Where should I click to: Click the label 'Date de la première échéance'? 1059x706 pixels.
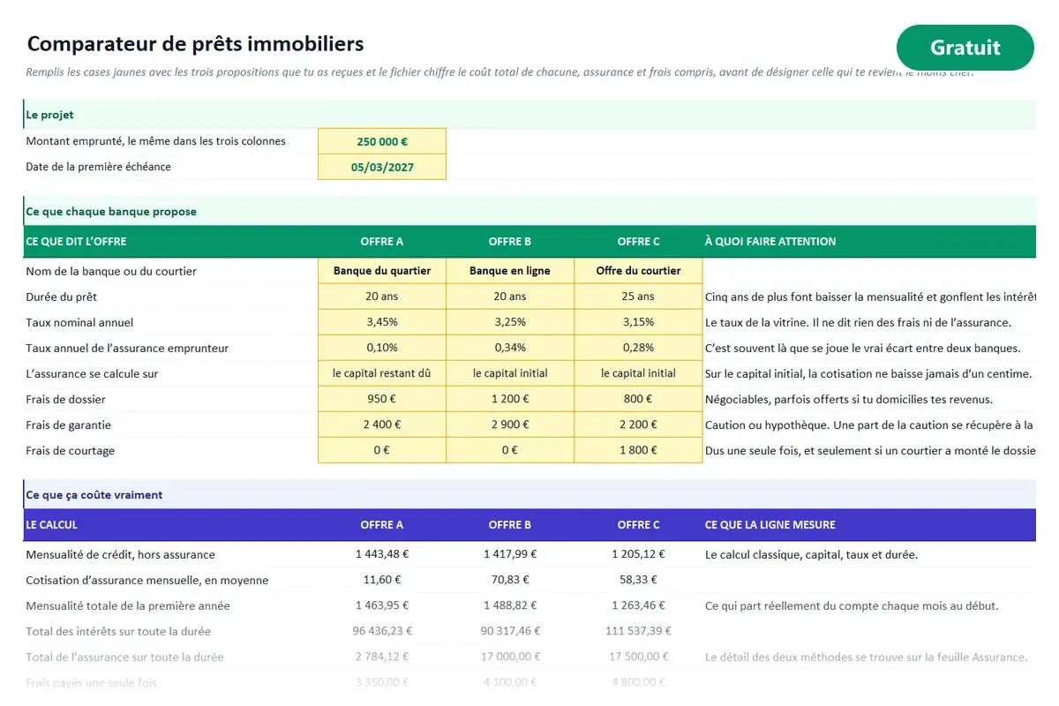tap(99, 167)
